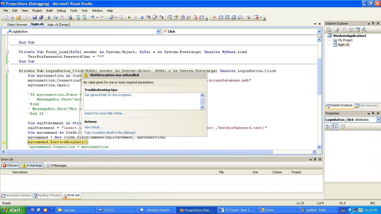Collapse the LoginButton_Click sub outline
The height and width of the screenshot is (214, 381).
(8, 71)
